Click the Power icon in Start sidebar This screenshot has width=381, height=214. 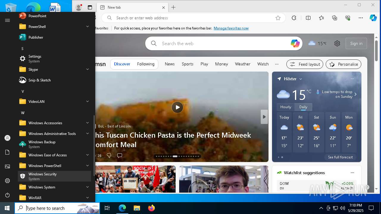[x=7, y=195]
